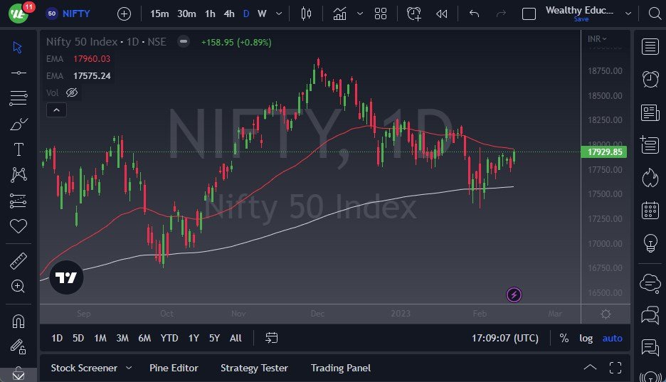
Task: Select the text annotation tool
Action: point(18,149)
